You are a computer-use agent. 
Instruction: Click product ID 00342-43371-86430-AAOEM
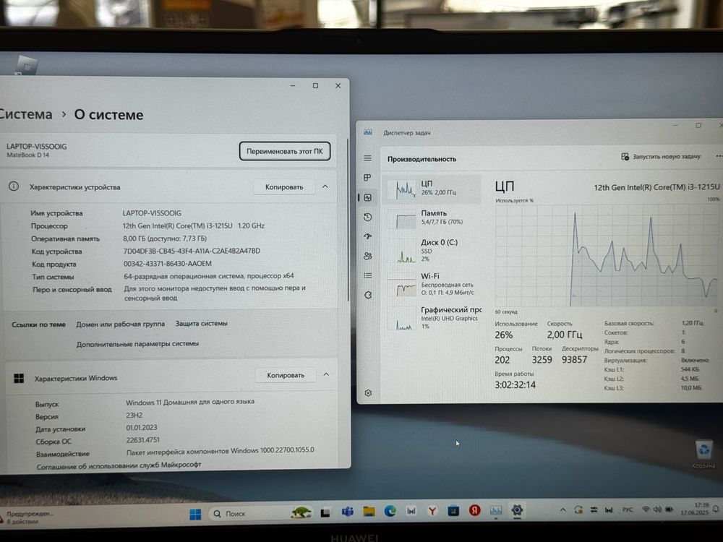coord(168,264)
